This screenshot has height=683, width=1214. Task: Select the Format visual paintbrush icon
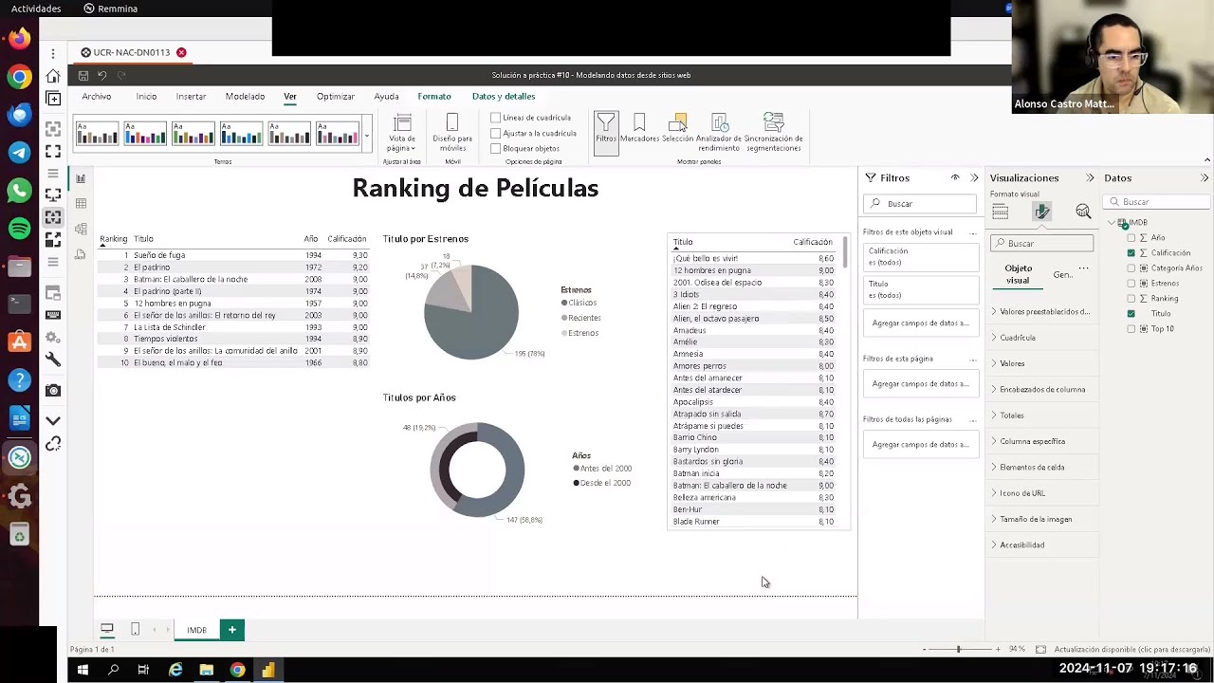[1041, 212]
